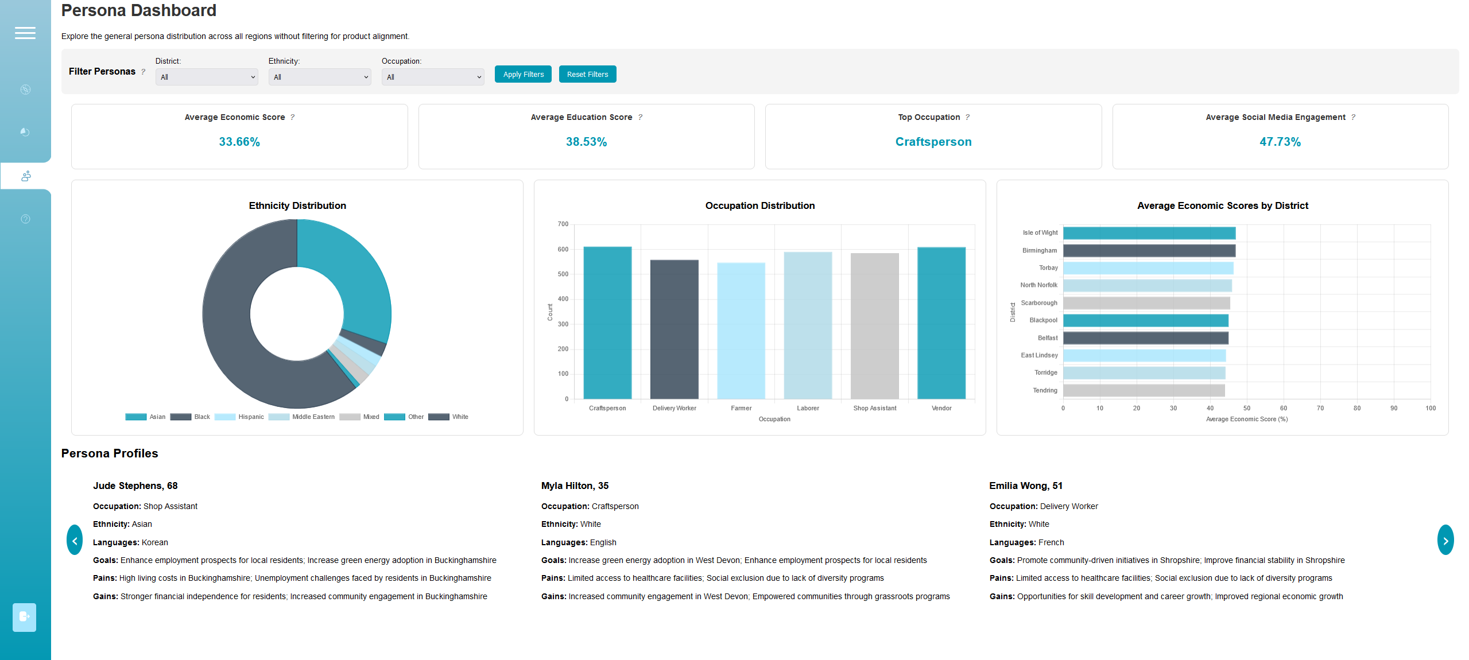Show help for Average Economic Score
The width and height of the screenshot is (1469, 660).
pos(292,117)
